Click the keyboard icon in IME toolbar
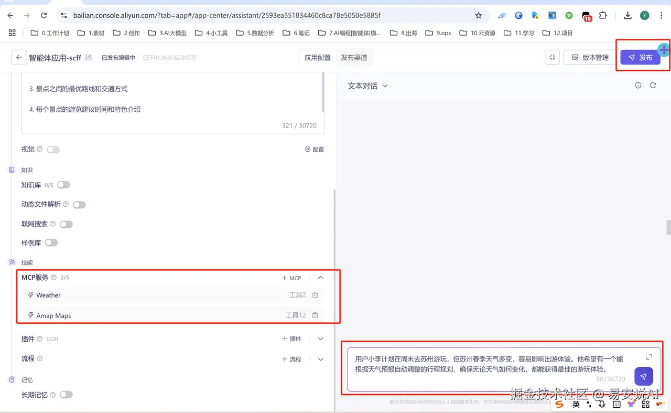Image resolution: width=671 pixels, height=413 pixels. [616, 405]
